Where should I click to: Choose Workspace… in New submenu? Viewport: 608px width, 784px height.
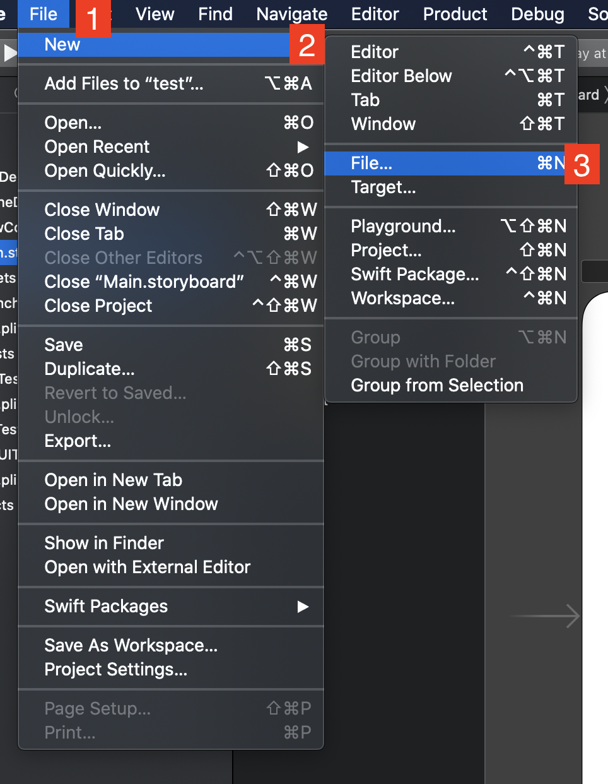point(451,298)
